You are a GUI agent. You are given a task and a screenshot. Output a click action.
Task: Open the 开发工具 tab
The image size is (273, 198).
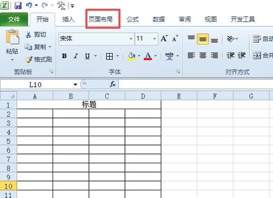point(243,19)
